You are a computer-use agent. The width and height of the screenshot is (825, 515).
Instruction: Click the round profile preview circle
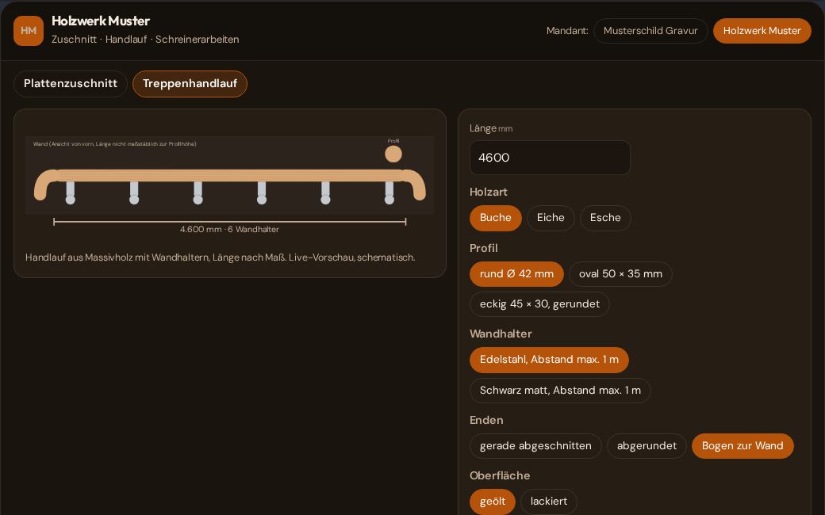pyautogui.click(x=393, y=154)
